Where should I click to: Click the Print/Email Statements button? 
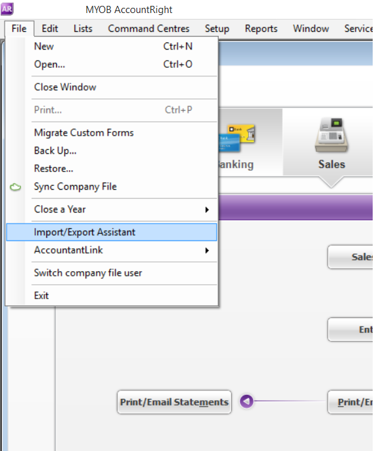(174, 402)
